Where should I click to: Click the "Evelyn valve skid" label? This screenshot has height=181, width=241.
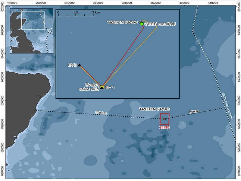[87, 87]
